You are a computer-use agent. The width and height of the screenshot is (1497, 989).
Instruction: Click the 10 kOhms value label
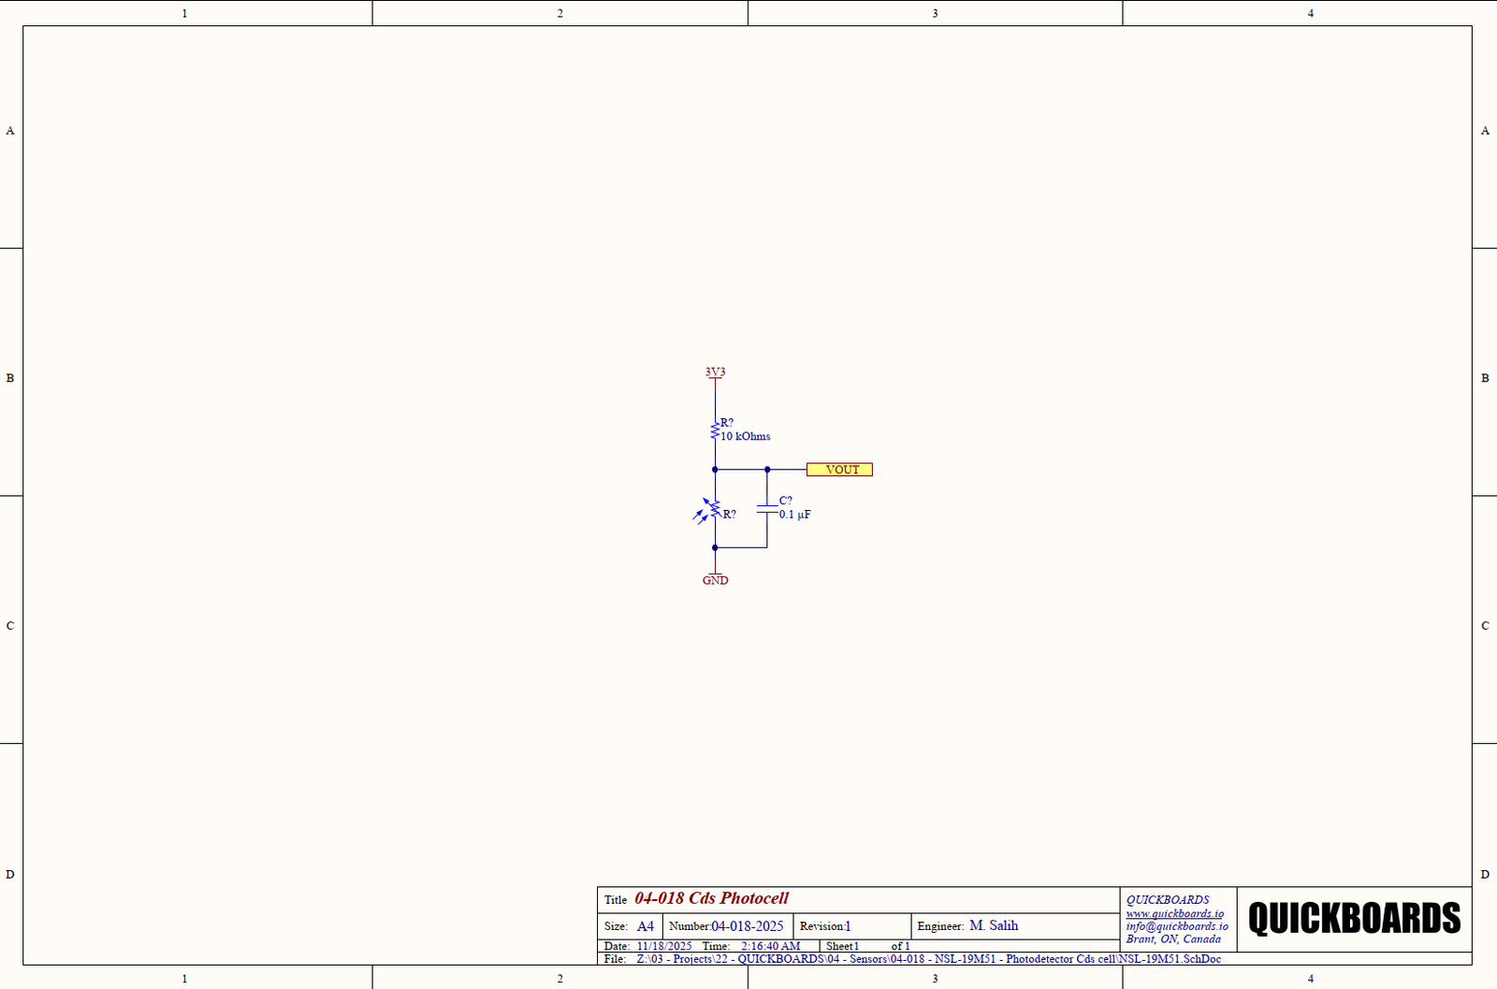click(746, 437)
